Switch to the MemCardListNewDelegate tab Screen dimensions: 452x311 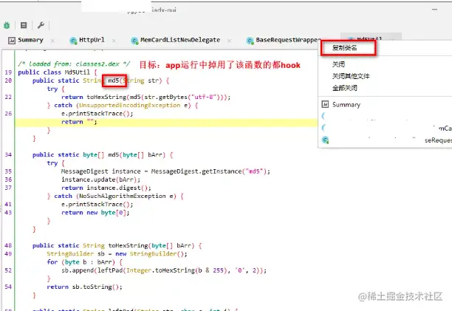(x=180, y=40)
